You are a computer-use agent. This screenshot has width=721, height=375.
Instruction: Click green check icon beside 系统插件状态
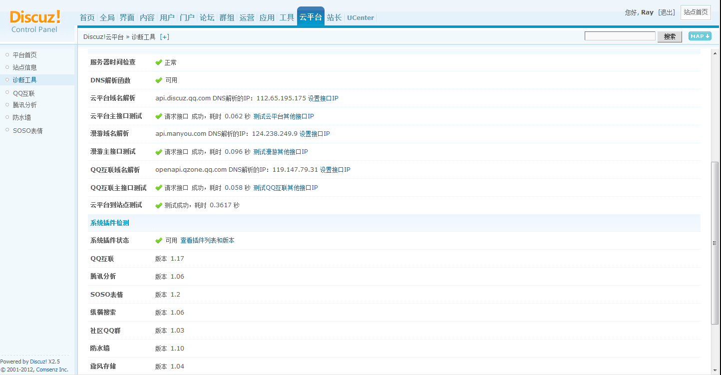159,241
